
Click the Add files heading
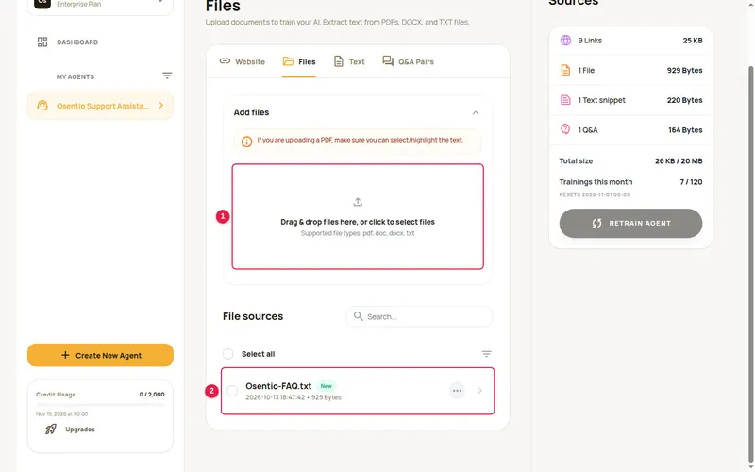(251, 112)
